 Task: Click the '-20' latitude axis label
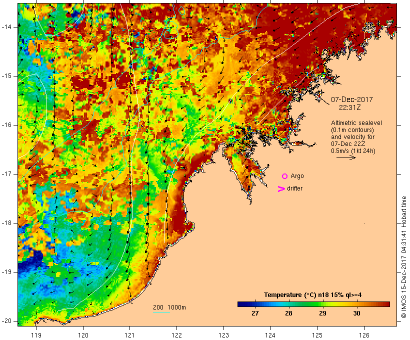coord(7,321)
